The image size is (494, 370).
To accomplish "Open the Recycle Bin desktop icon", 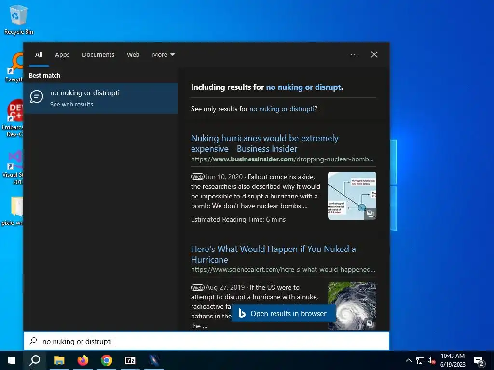I will click(19, 19).
